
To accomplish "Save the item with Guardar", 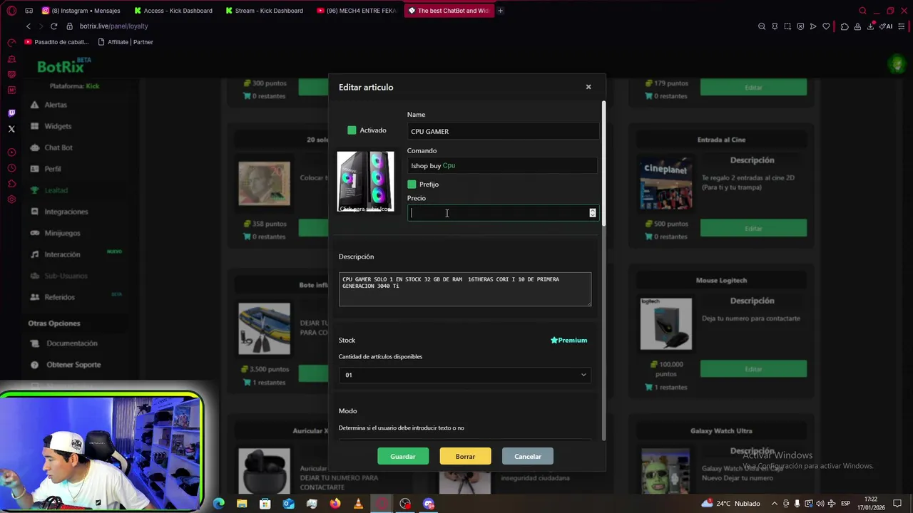I will click(x=403, y=456).
